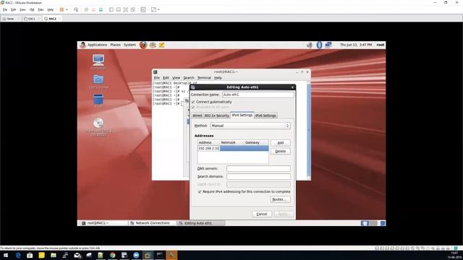Open Chrome from Windows taskbar

pyautogui.click(x=113, y=255)
